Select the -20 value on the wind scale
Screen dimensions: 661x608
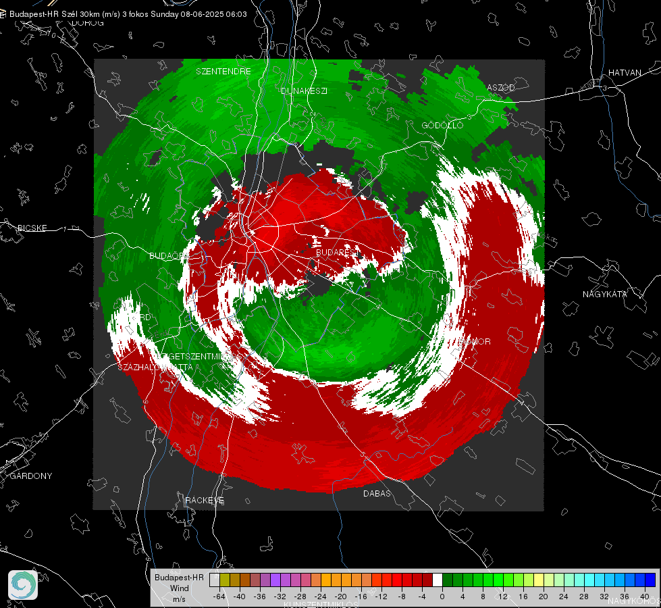(340, 597)
